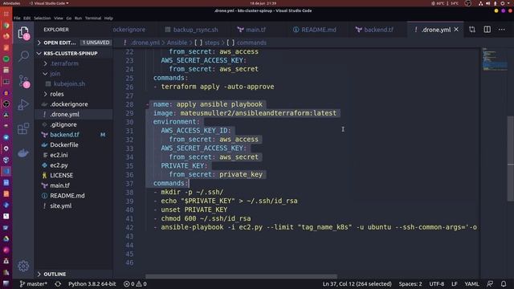Open the Search view in activity bar
The width and height of the screenshot is (514, 289).
pyautogui.click(x=23, y=56)
